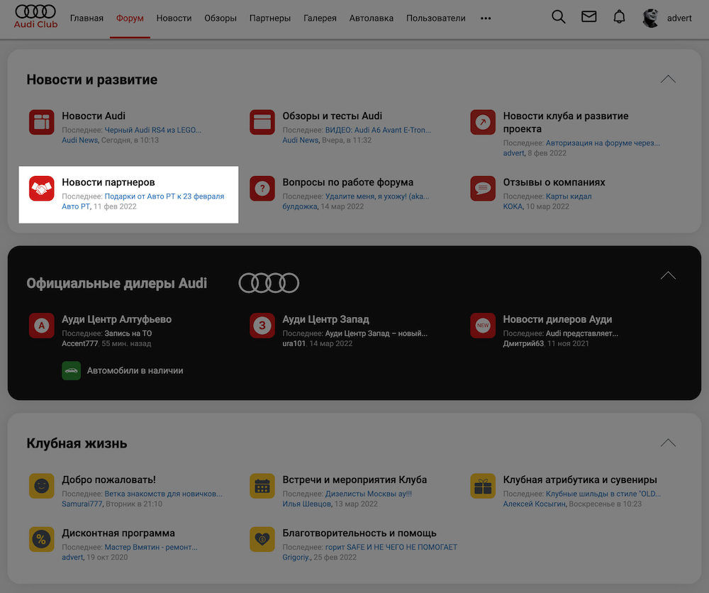Open latest post Мастер Вмятин - ремонт
This screenshot has height=593, width=709.
click(x=151, y=548)
